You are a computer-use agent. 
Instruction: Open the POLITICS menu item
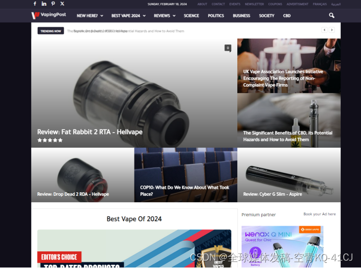point(216,16)
